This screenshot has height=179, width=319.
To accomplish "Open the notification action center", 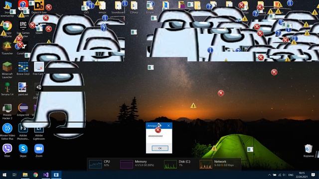I will pyautogui.click(x=314, y=175).
